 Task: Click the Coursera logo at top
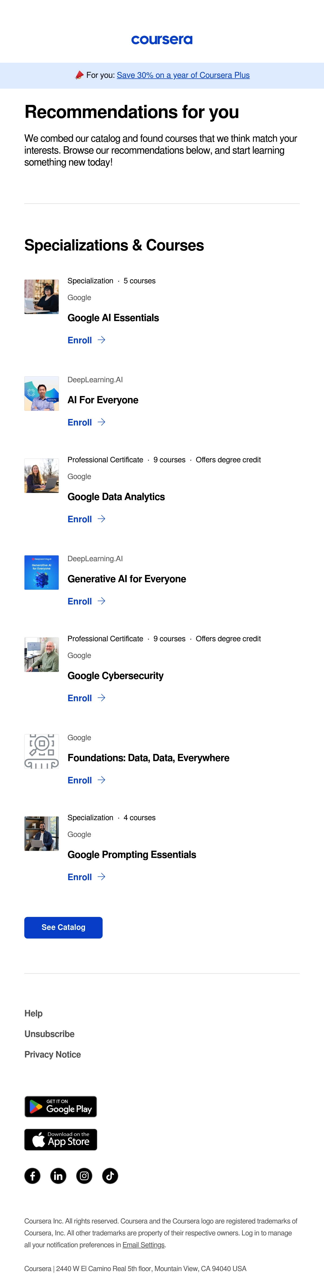(162, 40)
